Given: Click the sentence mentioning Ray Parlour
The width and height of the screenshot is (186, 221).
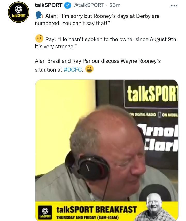Looking at the screenshot, I should point(98,65).
